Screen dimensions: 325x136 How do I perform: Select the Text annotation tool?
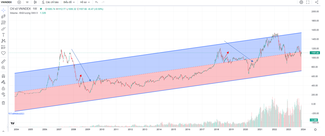tap(3, 35)
